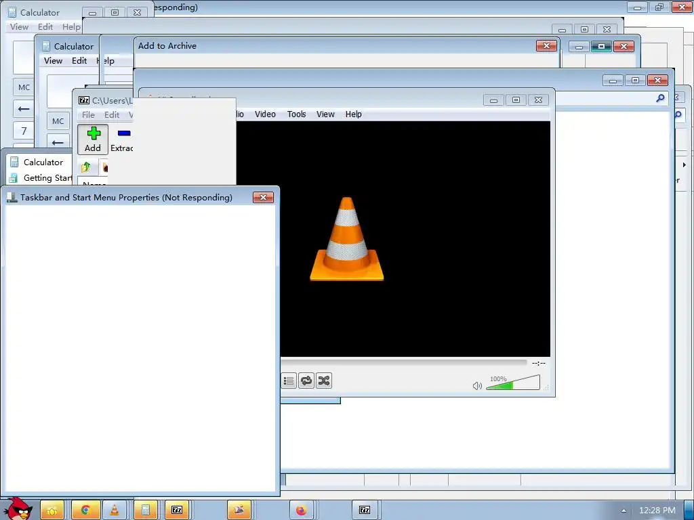Open Help menu of back Calculator window
The image size is (694, 520).
[x=71, y=27]
